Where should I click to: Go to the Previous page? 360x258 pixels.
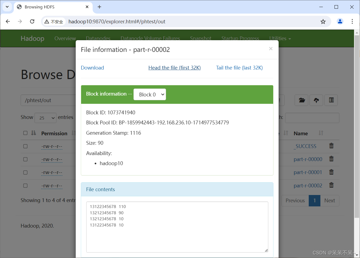click(295, 200)
